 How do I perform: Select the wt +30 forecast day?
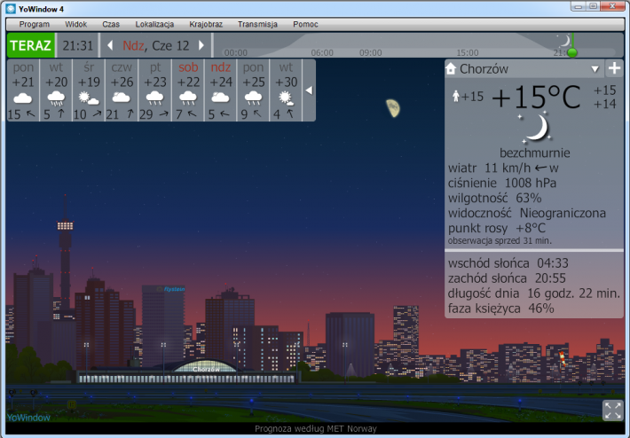coord(286,90)
